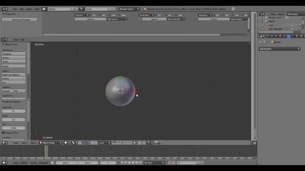Click the red record auto-keyframe button in timeline
The height and width of the screenshot is (171, 305).
[x=170, y=162]
